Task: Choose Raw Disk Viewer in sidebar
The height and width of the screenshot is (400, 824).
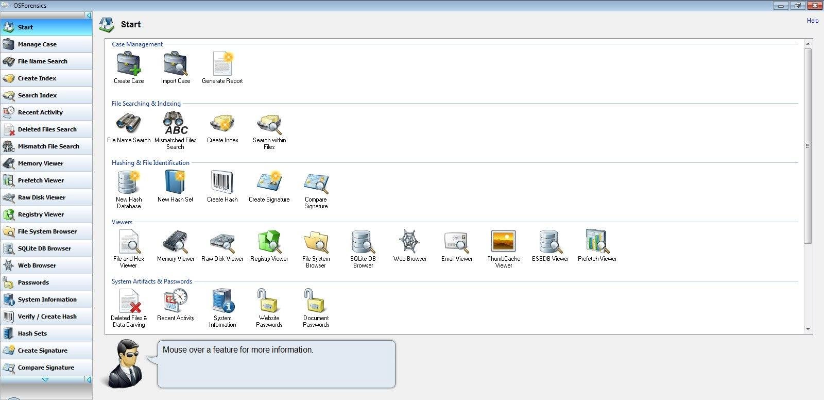Action: [x=46, y=197]
